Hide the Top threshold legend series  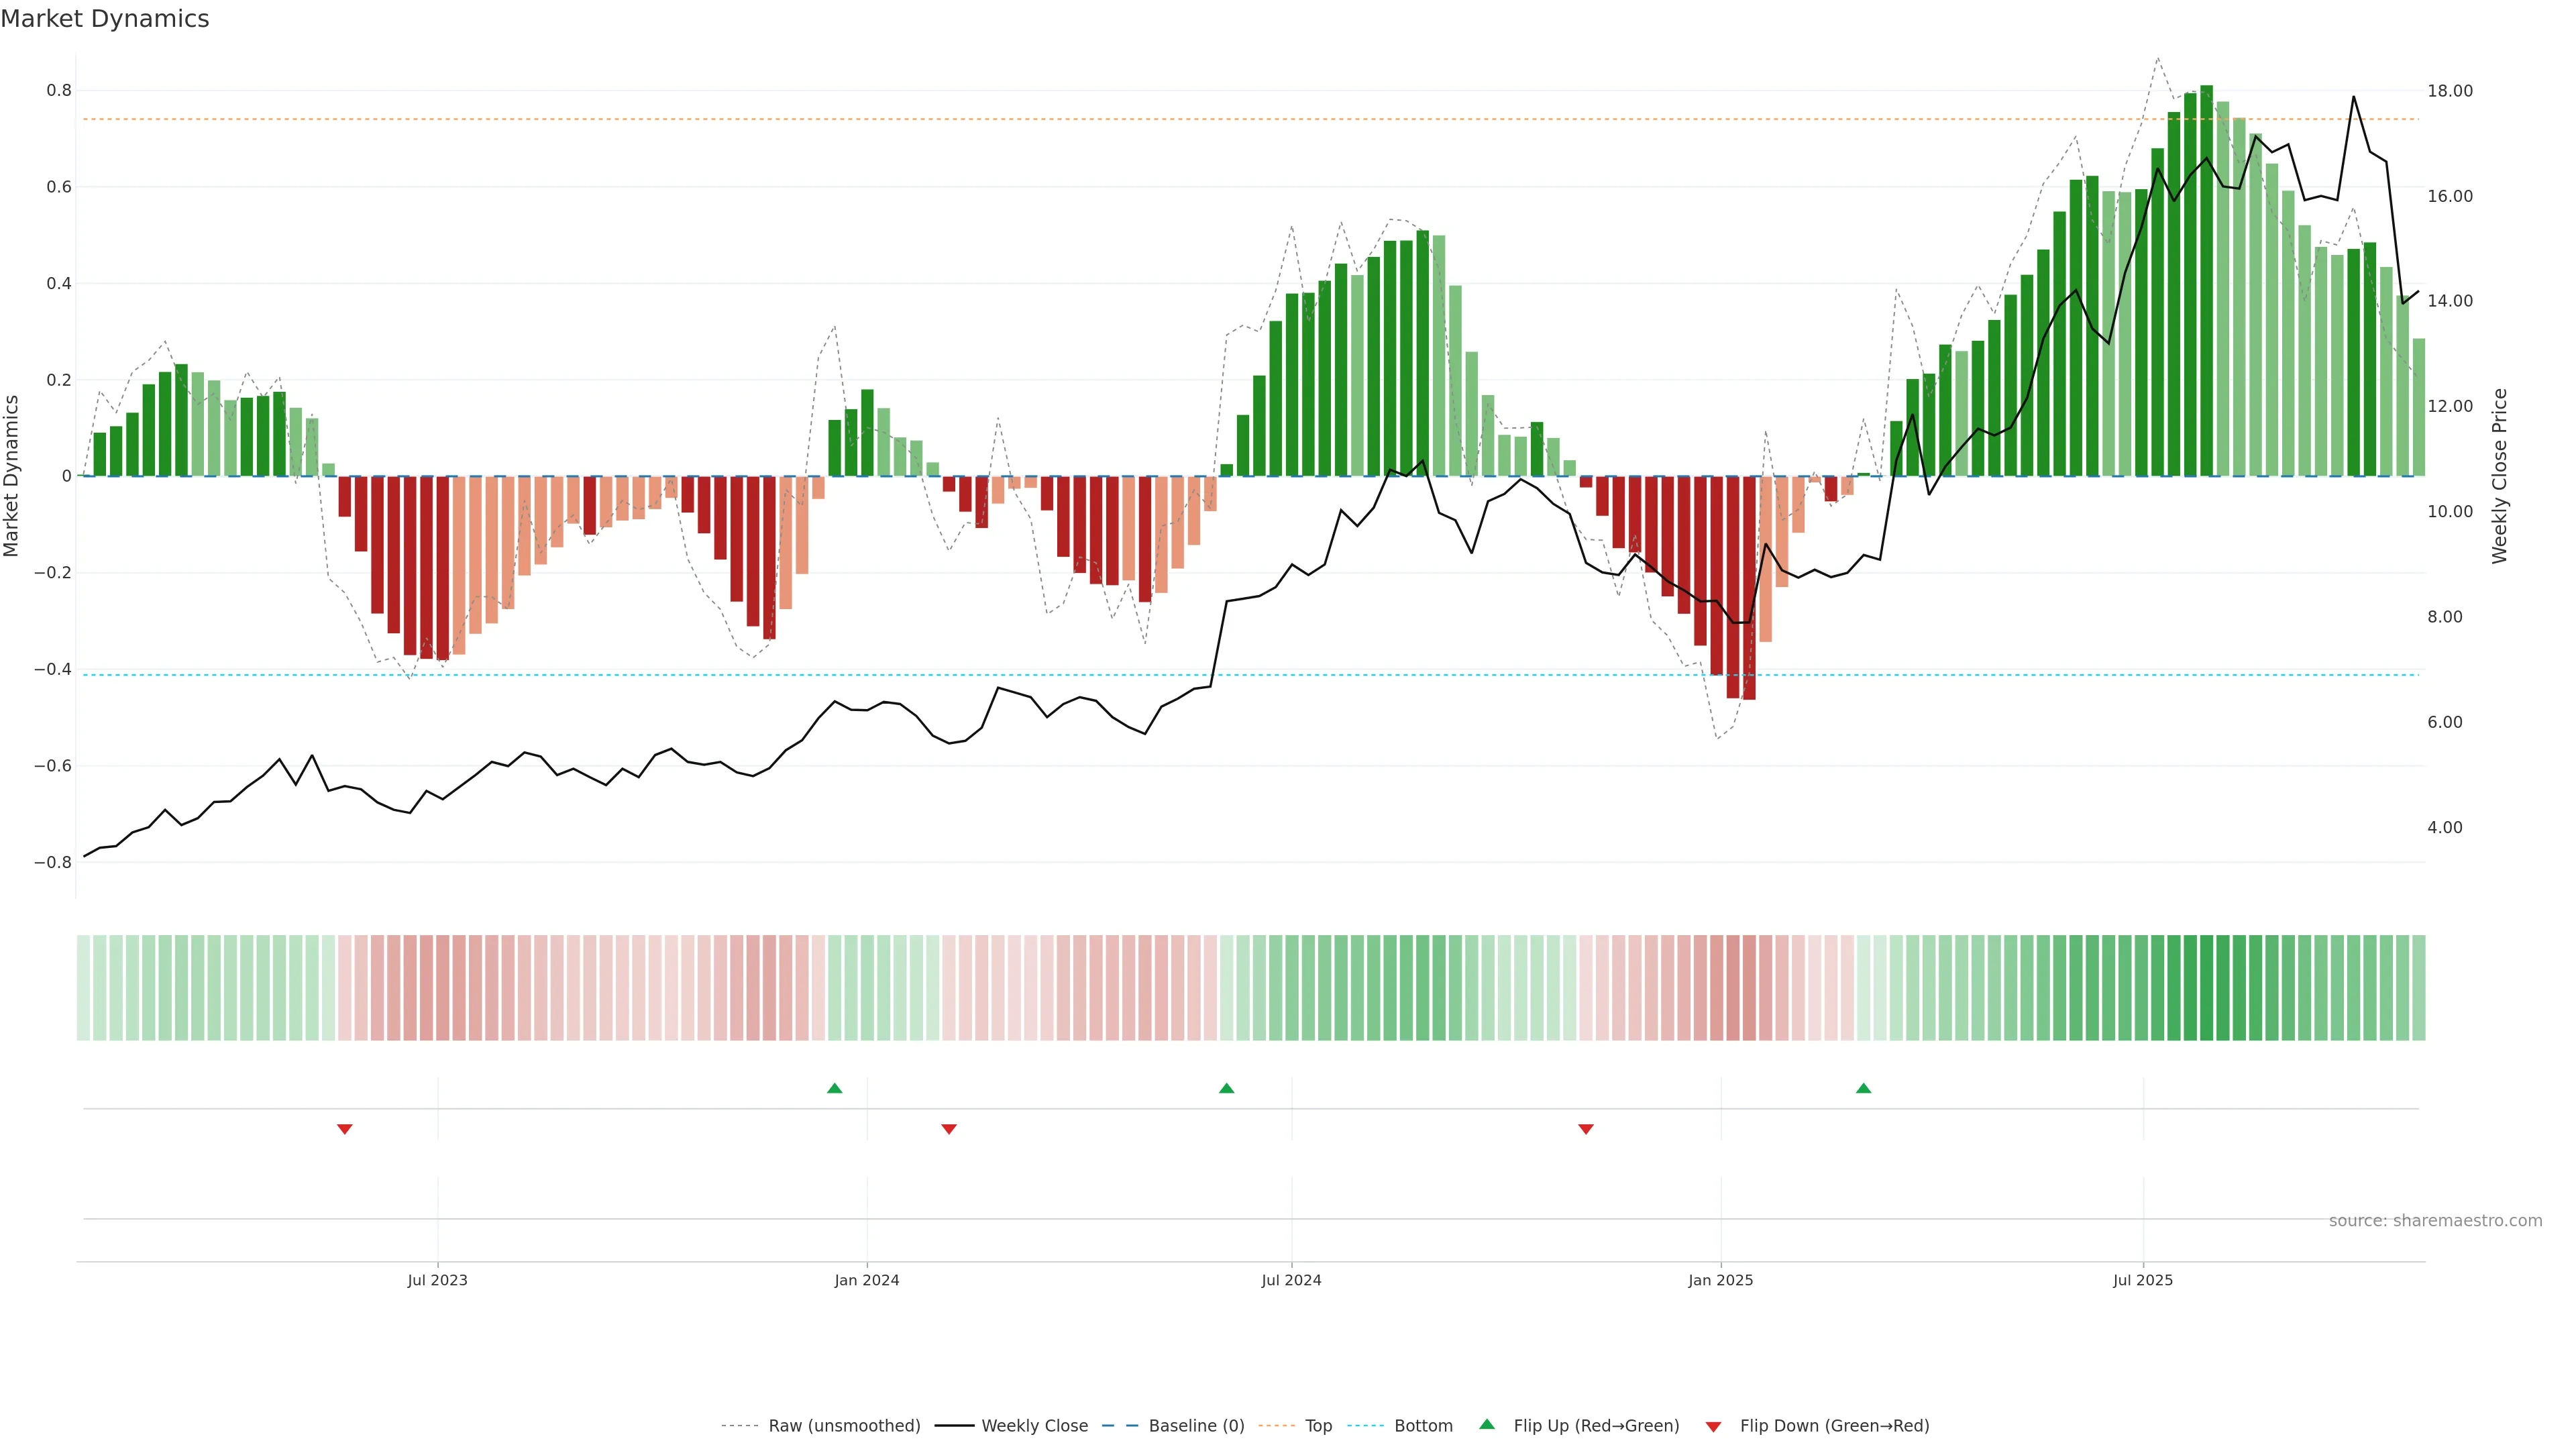click(x=1318, y=1426)
